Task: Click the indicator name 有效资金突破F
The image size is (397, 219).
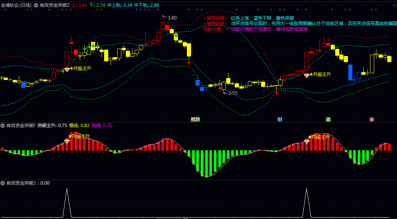Action: (x=21, y=126)
